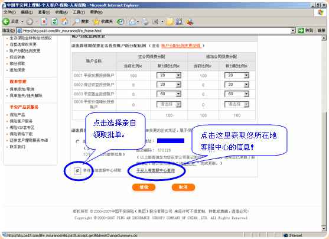Open 自垫选择权变更 sidebar link
The image size is (329, 239).
click(23, 44)
